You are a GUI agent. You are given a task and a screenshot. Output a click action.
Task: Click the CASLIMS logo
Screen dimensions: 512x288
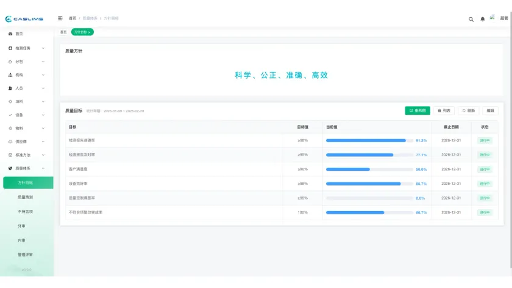tap(24, 19)
